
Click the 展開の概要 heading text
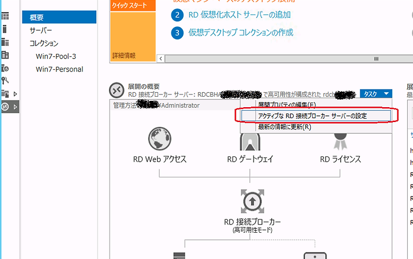click(144, 87)
